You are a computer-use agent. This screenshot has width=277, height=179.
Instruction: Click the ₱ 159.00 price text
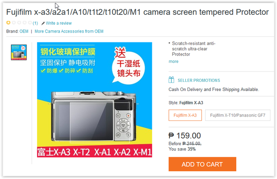pos(185,136)
